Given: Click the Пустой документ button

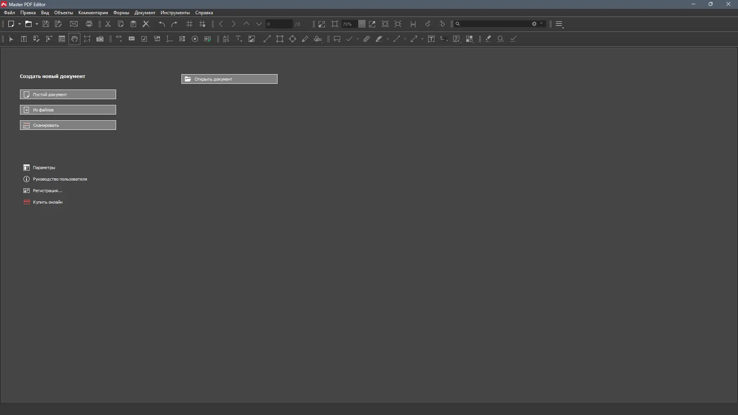Looking at the screenshot, I should click(68, 95).
